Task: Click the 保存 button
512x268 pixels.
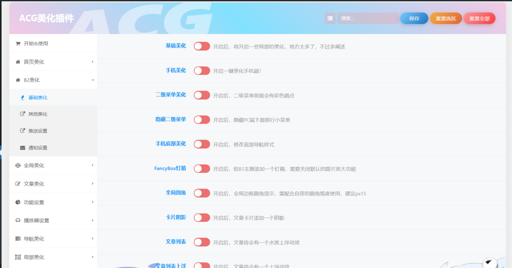Action: pos(414,18)
